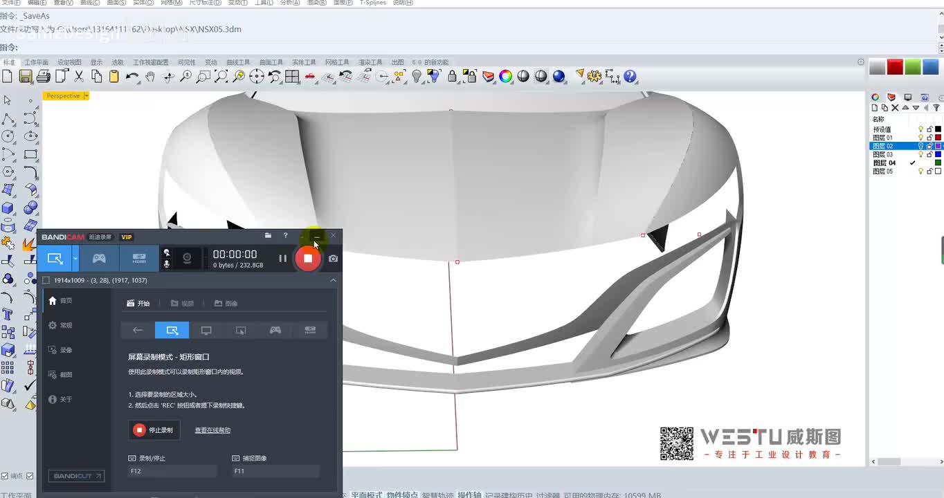Click the 停止录制 button in Bandicam
The width and height of the screenshot is (944, 498).
[154, 430]
